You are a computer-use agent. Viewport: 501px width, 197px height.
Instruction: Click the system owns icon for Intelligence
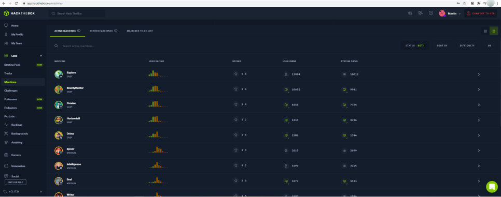point(344,166)
